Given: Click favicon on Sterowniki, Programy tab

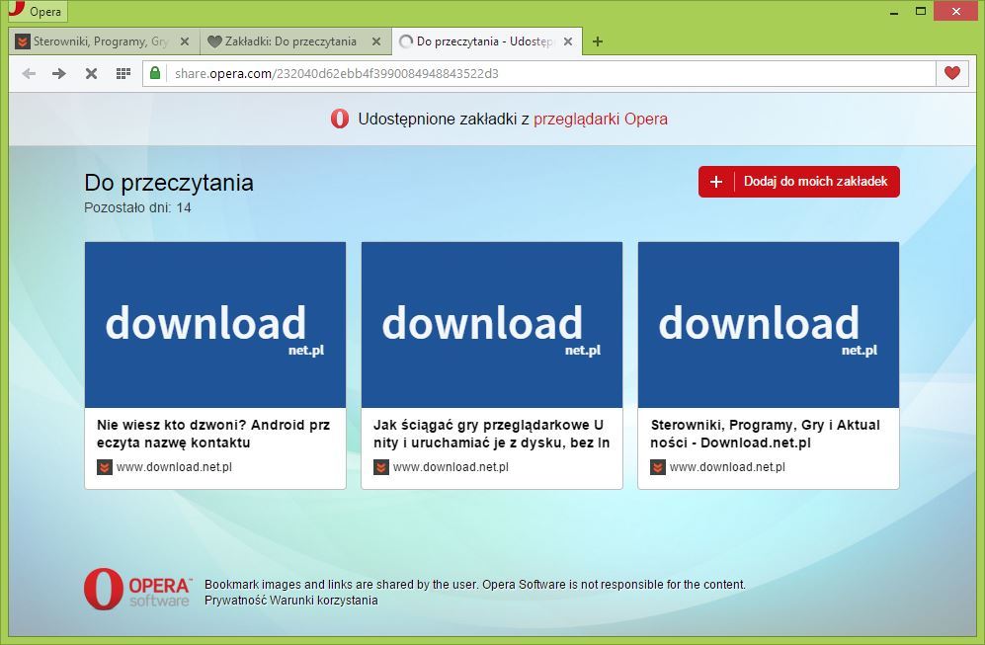Looking at the screenshot, I should (x=23, y=41).
